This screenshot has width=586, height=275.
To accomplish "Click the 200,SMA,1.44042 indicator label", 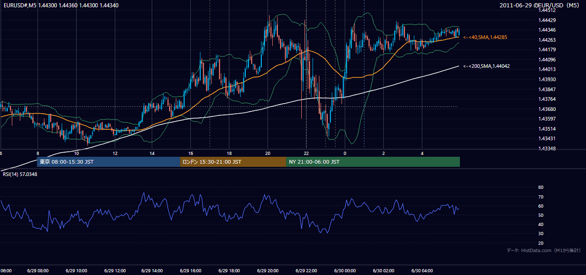I will click(x=486, y=66).
